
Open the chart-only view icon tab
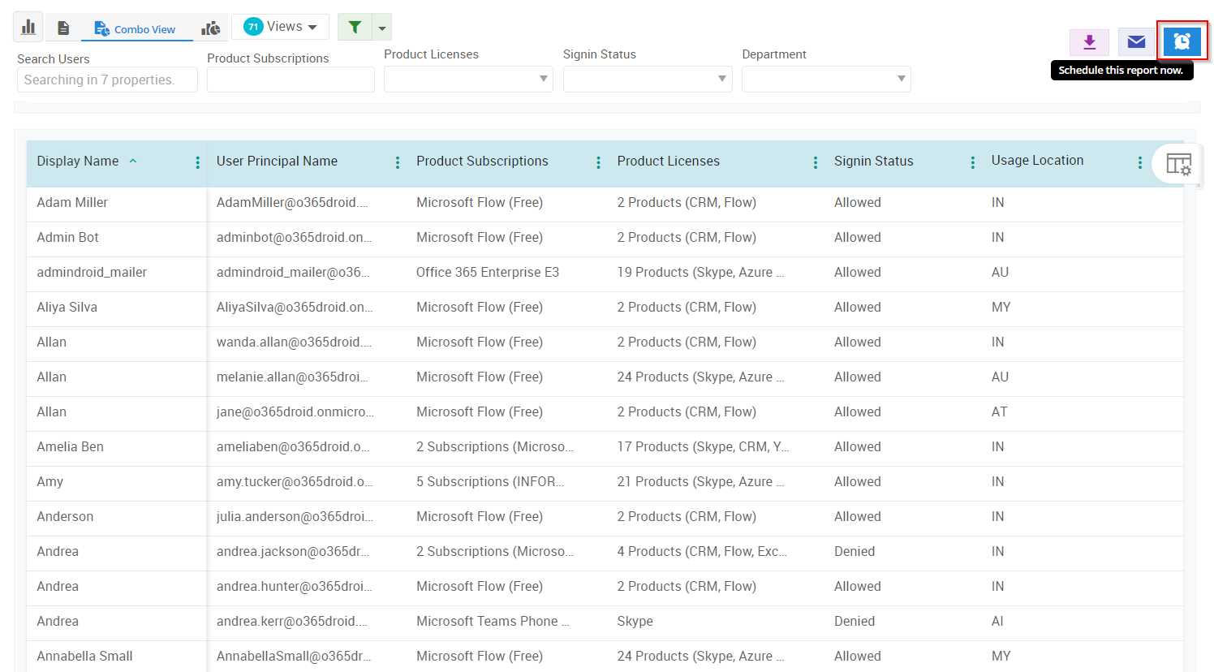click(211, 28)
